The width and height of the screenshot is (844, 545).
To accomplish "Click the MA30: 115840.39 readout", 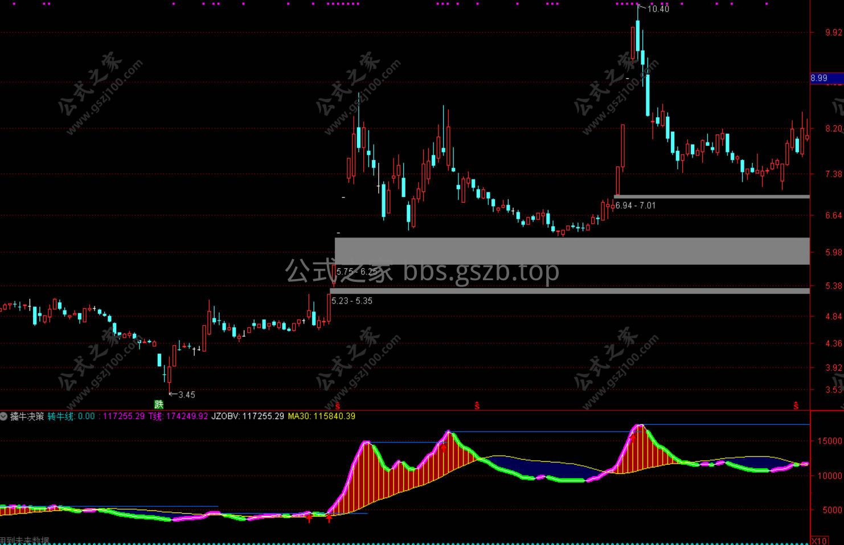I will click(x=321, y=416).
